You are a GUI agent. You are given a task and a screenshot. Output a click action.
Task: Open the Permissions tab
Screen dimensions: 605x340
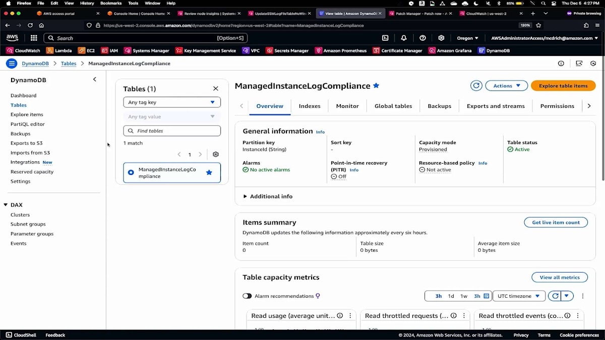click(x=557, y=106)
